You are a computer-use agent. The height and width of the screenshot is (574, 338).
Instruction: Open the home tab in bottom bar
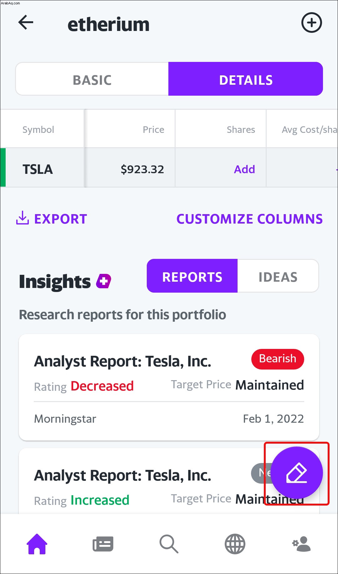point(37,544)
